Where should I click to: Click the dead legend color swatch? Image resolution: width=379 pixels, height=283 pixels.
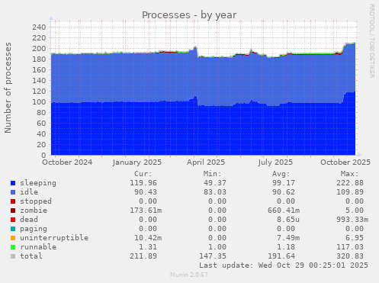coord(13,220)
